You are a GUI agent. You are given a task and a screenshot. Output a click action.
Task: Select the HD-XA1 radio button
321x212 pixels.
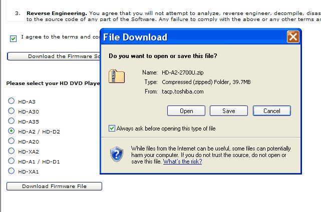12,171
